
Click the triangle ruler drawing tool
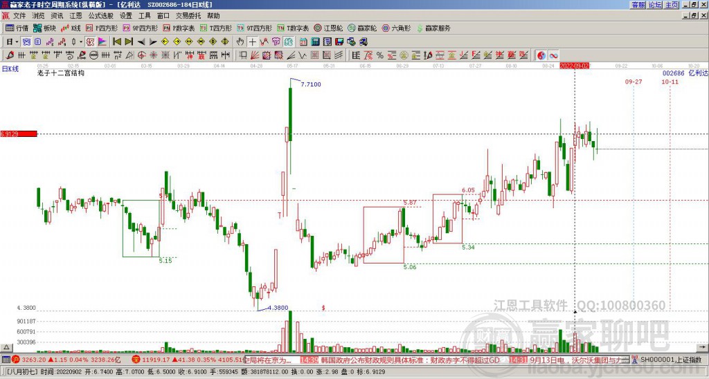[x=129, y=55]
